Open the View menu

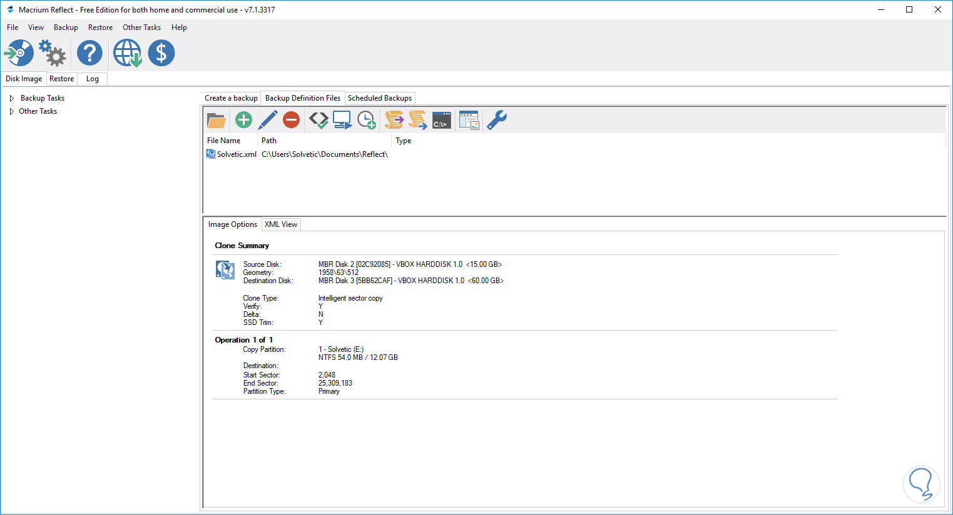[36, 27]
